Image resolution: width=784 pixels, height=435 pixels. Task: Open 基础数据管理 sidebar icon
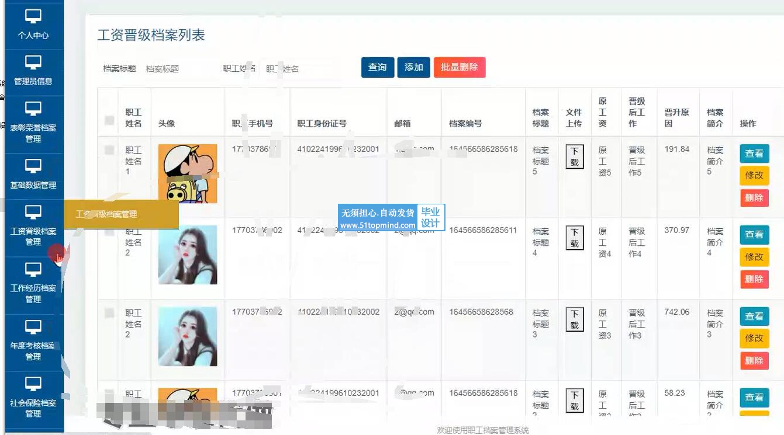[33, 166]
